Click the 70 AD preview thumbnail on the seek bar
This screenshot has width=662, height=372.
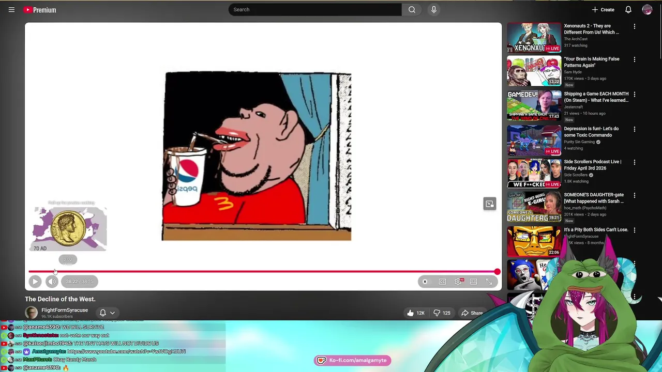pyautogui.click(x=69, y=229)
